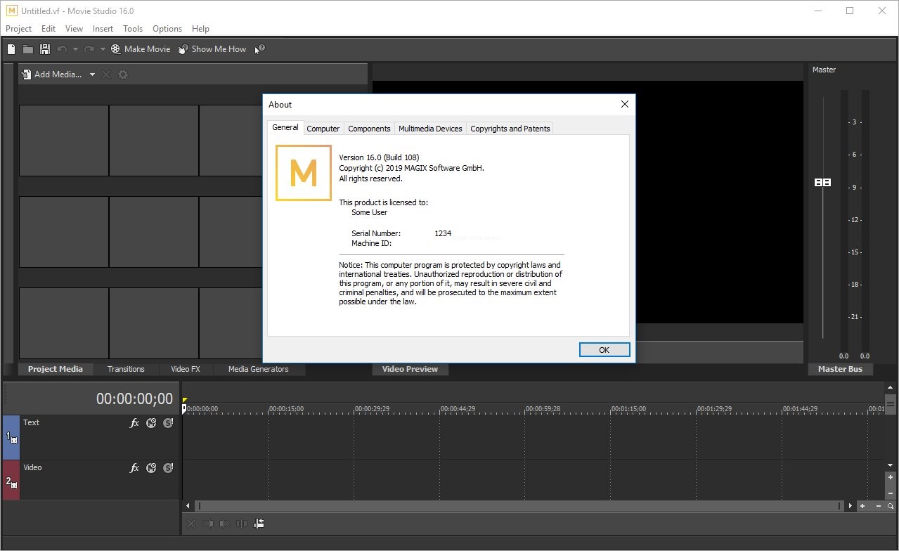The width and height of the screenshot is (899, 551).
Task: Mute the Text track
Action: pyautogui.click(x=151, y=423)
